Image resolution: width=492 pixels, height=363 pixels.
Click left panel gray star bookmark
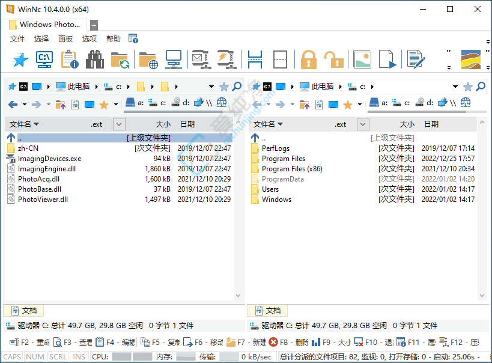(x=223, y=87)
